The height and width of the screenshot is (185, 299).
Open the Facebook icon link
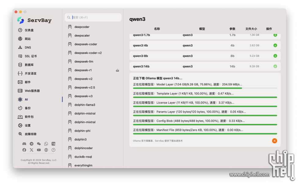[24, 150]
